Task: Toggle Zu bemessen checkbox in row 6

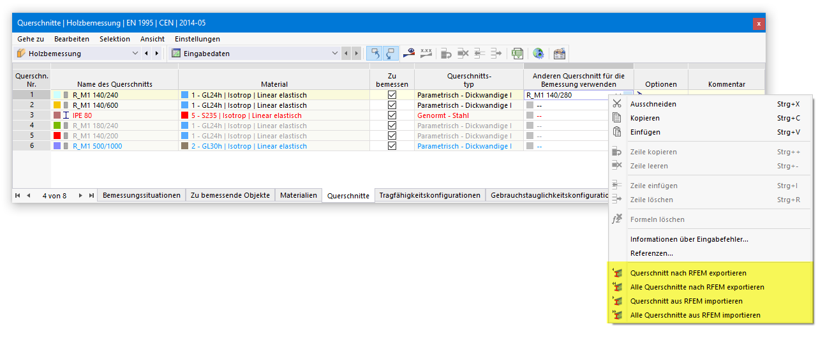Action: 392,145
